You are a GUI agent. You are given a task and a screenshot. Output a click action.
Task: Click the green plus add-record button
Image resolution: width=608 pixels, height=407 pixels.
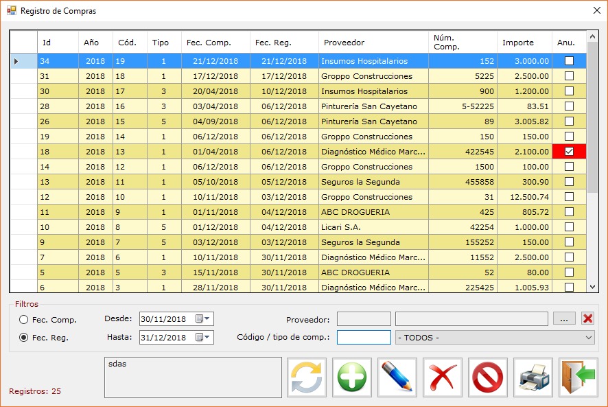click(352, 377)
